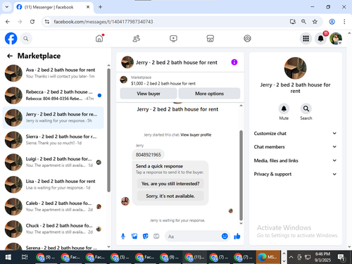Open the Chrome profile icon
This screenshot has height=264, width=352.
coord(332,22)
